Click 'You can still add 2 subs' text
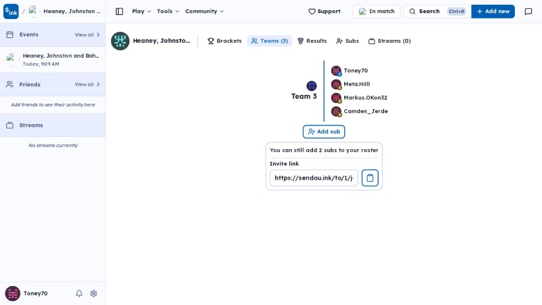 click(x=324, y=150)
